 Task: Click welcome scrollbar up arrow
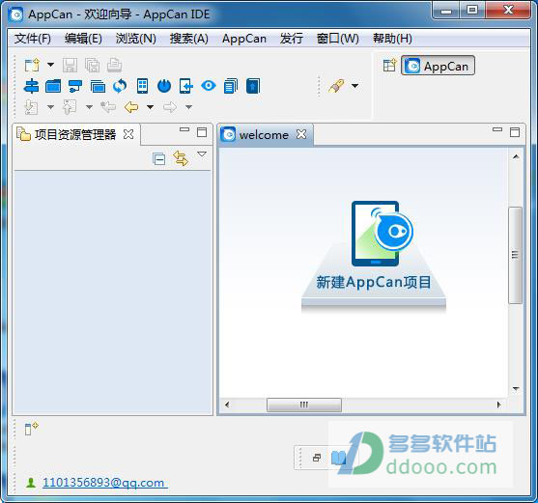click(x=516, y=156)
